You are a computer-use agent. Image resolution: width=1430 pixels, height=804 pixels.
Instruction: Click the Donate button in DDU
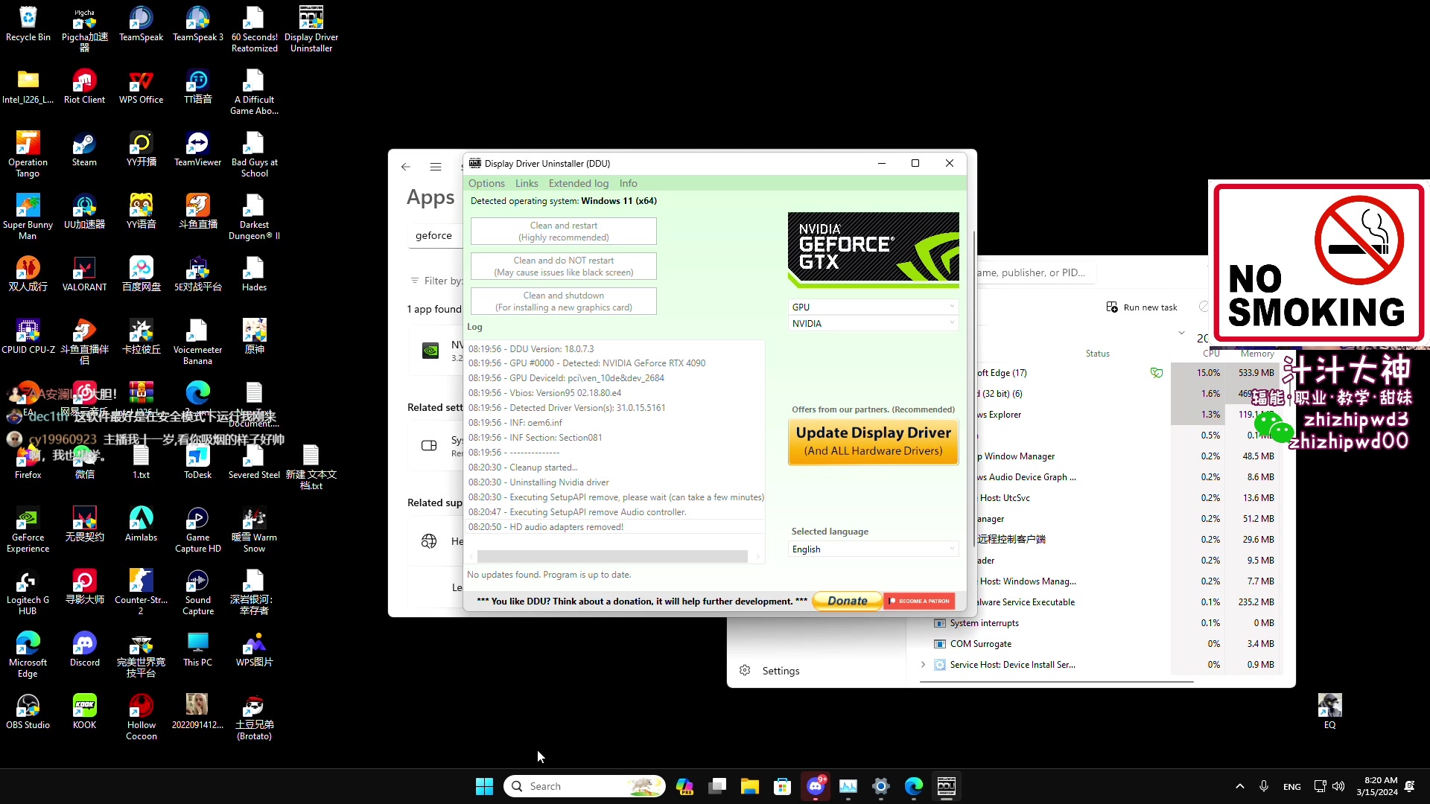point(847,601)
